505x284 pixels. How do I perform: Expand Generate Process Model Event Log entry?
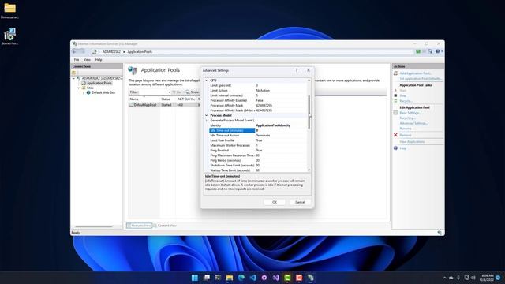pos(207,121)
